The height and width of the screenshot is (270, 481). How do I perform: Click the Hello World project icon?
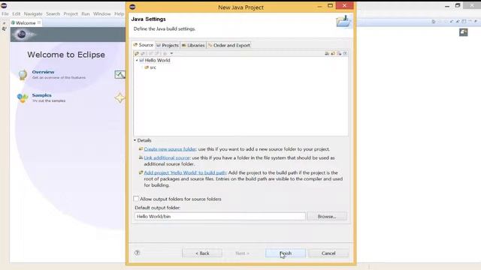pos(141,60)
